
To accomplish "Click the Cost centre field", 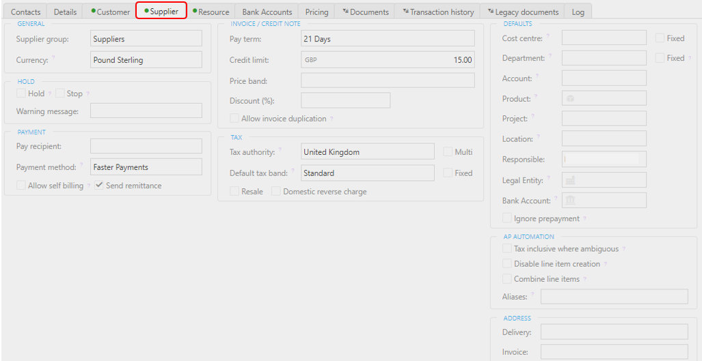I will (x=604, y=38).
